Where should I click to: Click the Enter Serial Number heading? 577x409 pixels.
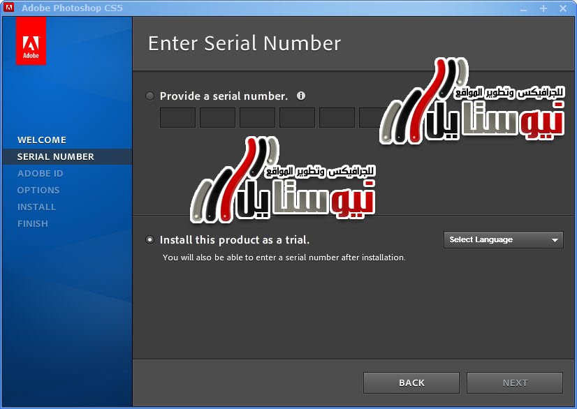coord(244,43)
